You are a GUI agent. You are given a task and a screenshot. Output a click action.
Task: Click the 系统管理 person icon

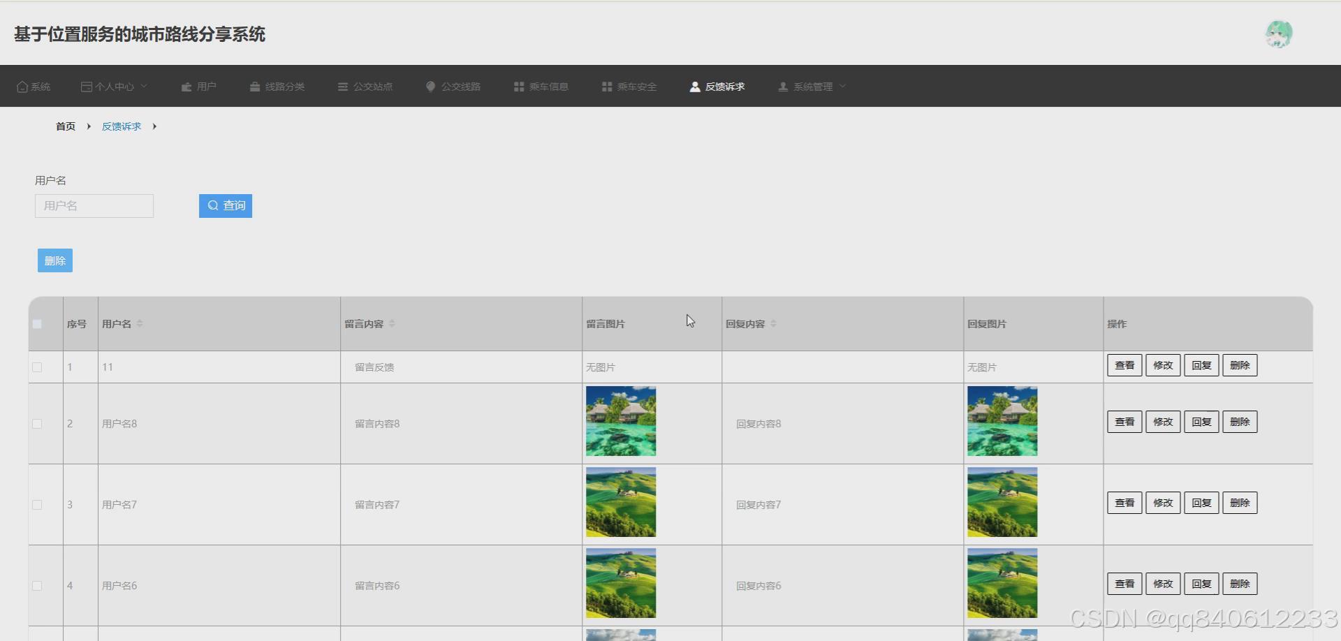pos(783,87)
